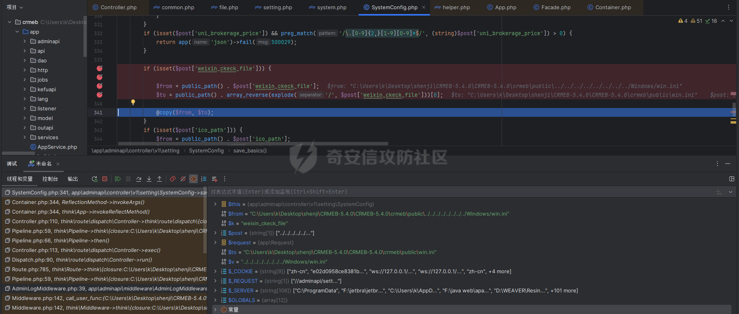Minimize the debug tool window
739x314 pixels.
pyautogui.click(x=728, y=164)
